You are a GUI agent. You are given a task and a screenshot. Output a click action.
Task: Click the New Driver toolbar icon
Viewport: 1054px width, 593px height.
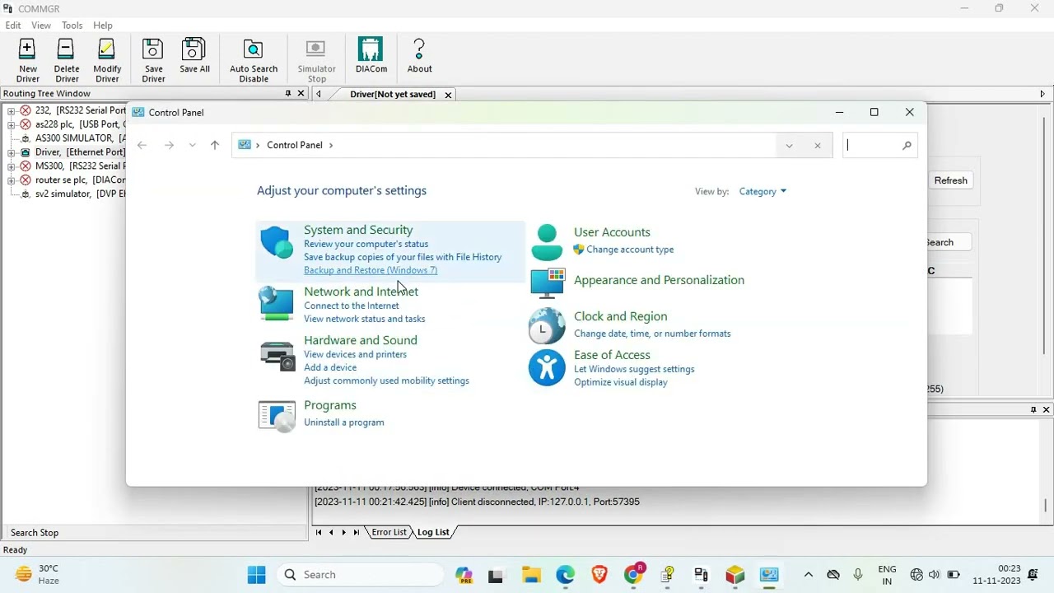point(27,59)
